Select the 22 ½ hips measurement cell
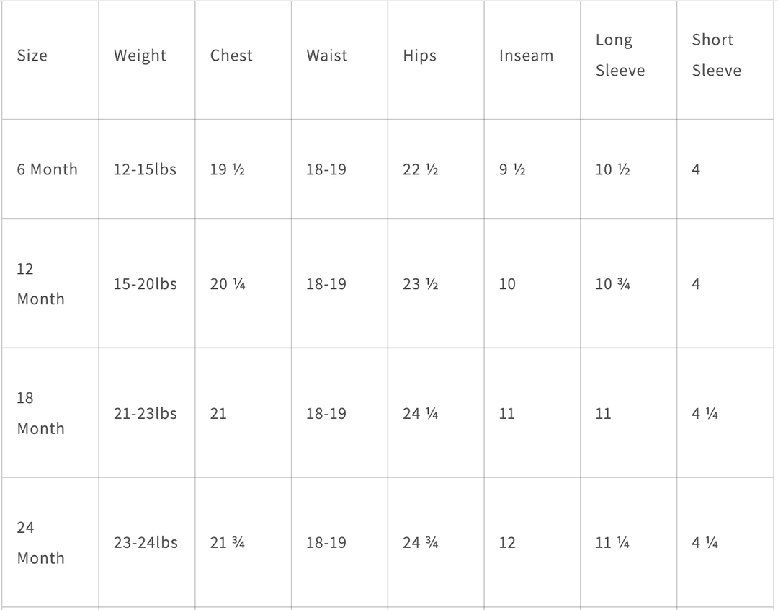778x610 pixels. [421, 169]
